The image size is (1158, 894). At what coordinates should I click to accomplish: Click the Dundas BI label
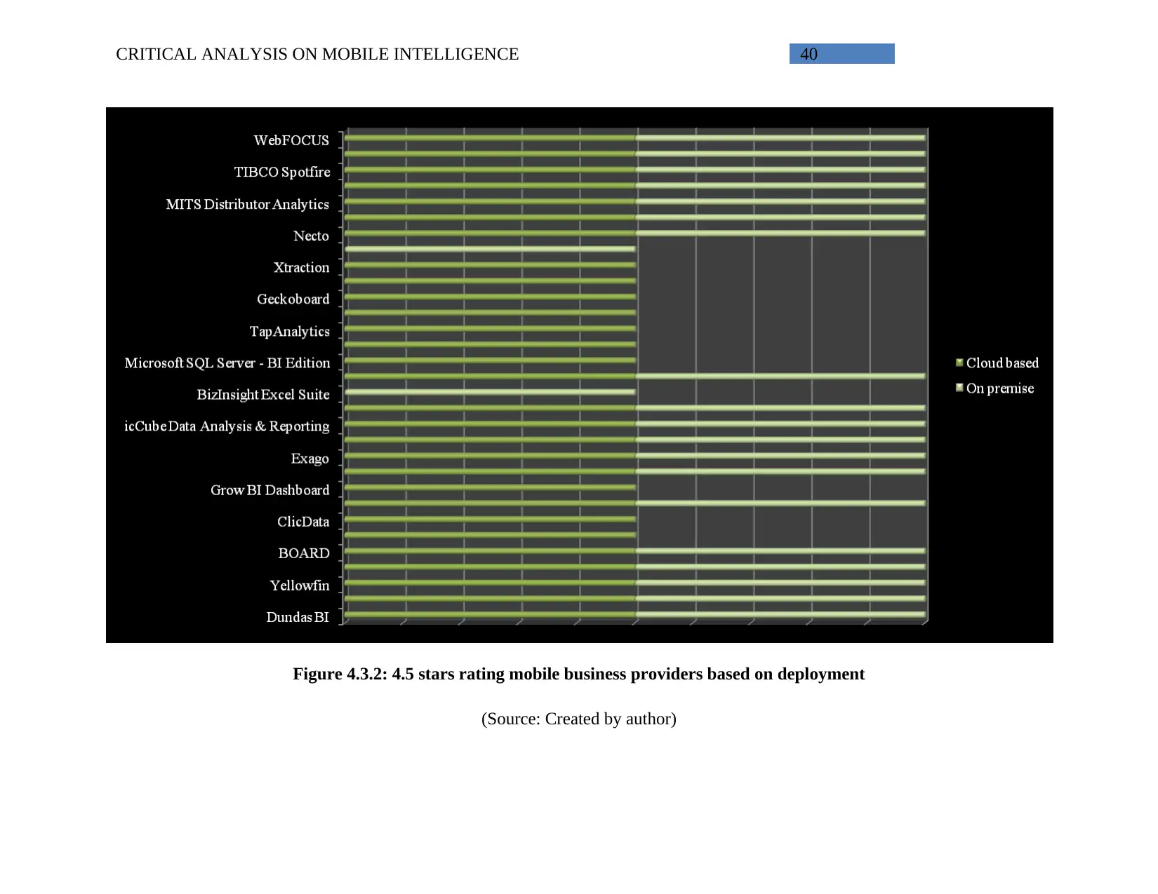[298, 617]
